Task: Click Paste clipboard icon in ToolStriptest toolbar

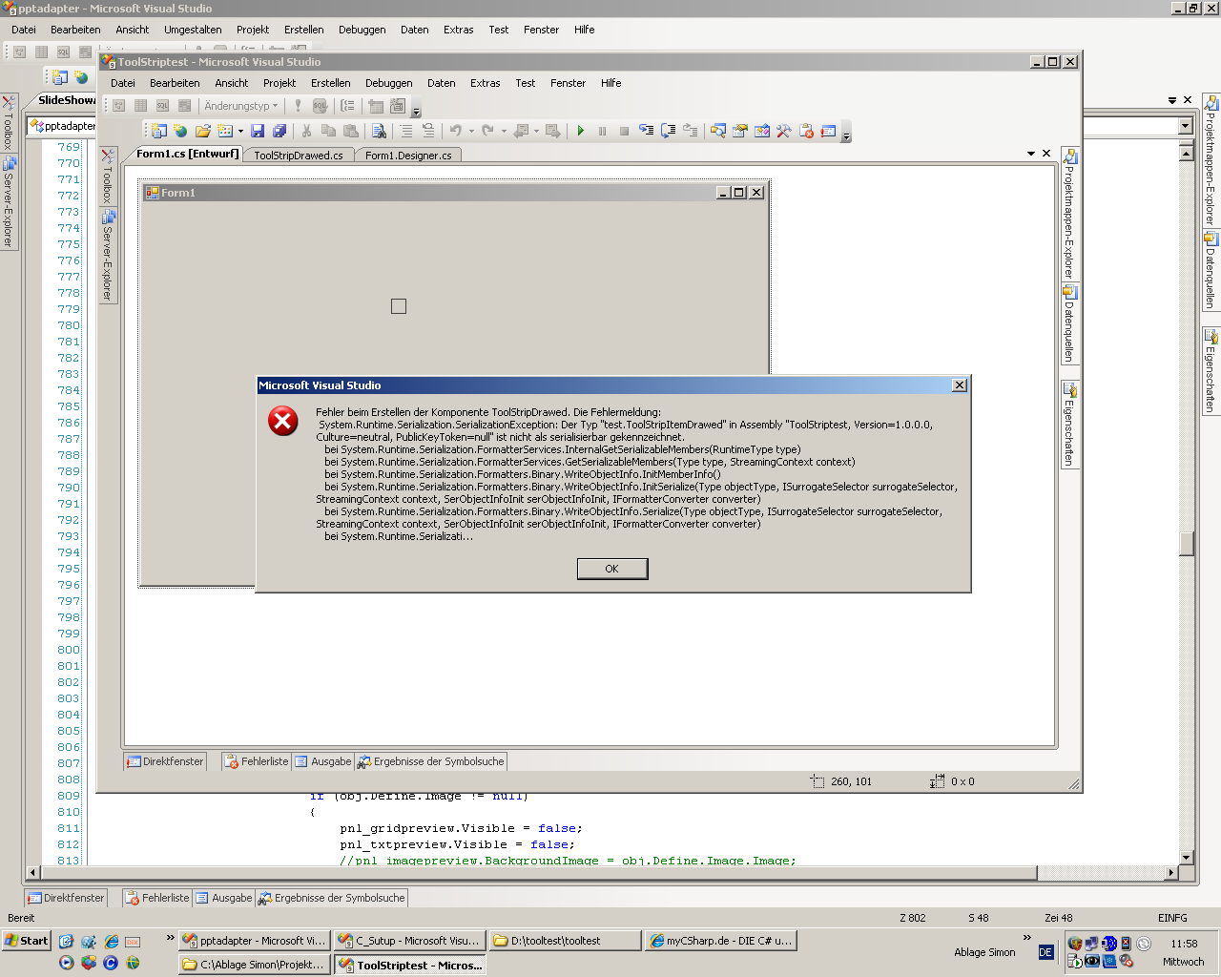Action: point(350,131)
